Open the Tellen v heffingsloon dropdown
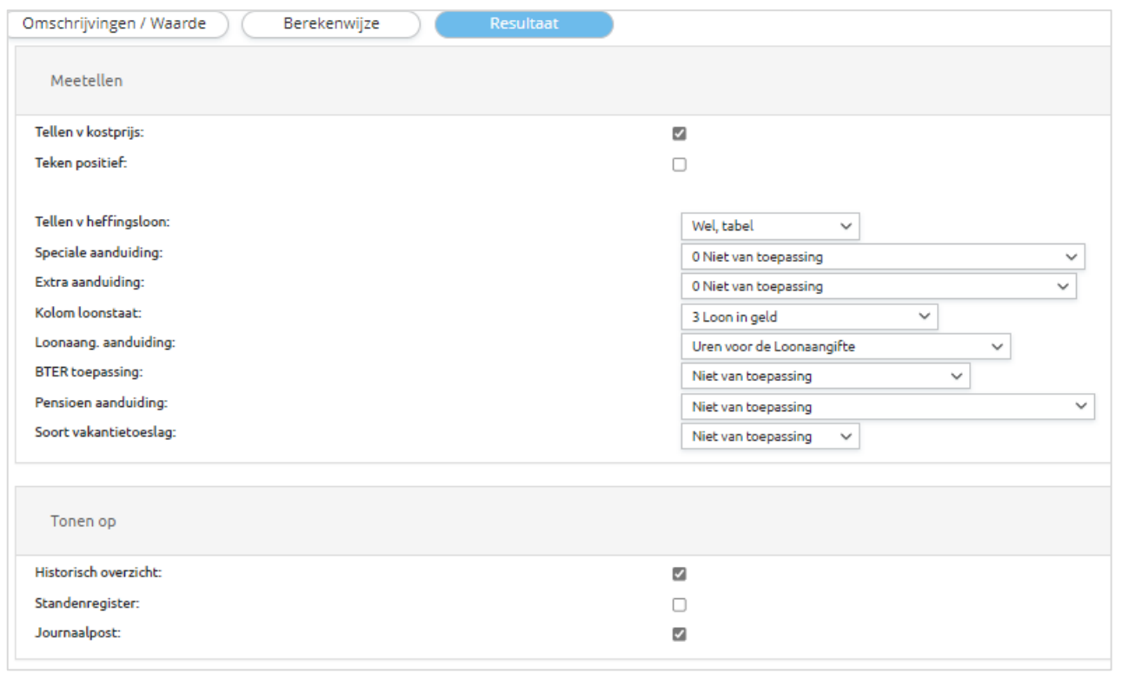 [x=770, y=226]
